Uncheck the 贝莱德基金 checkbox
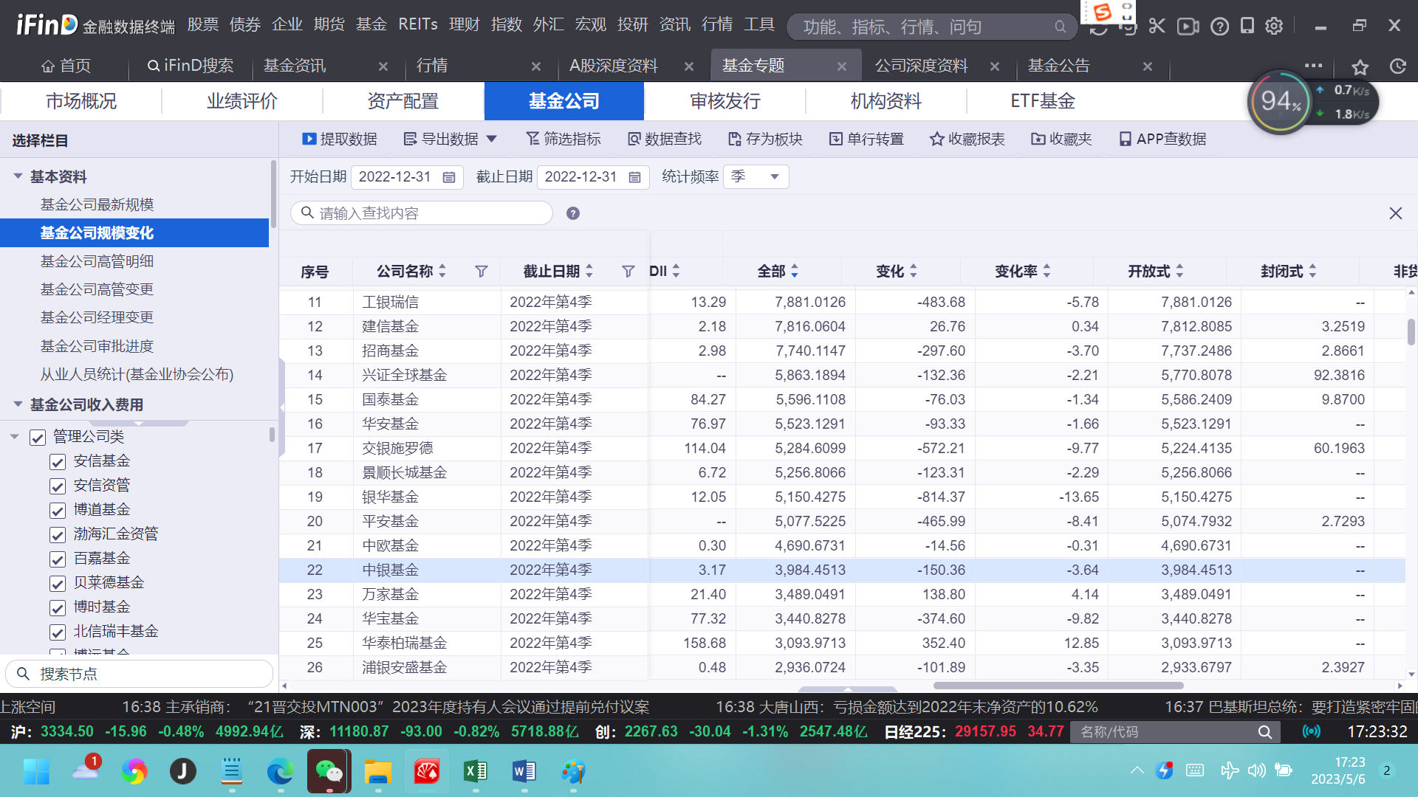1418x797 pixels. [x=58, y=583]
